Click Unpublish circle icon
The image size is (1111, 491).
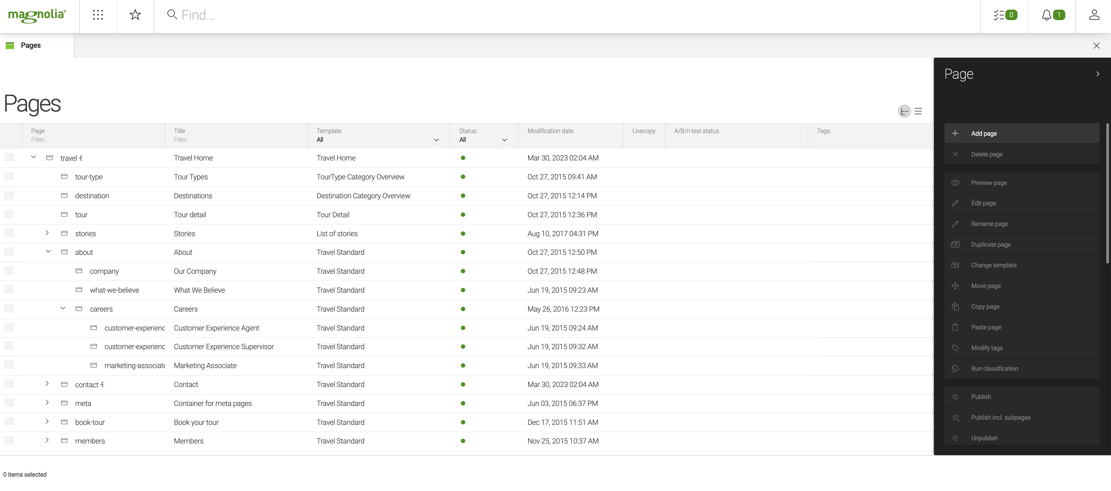955,438
